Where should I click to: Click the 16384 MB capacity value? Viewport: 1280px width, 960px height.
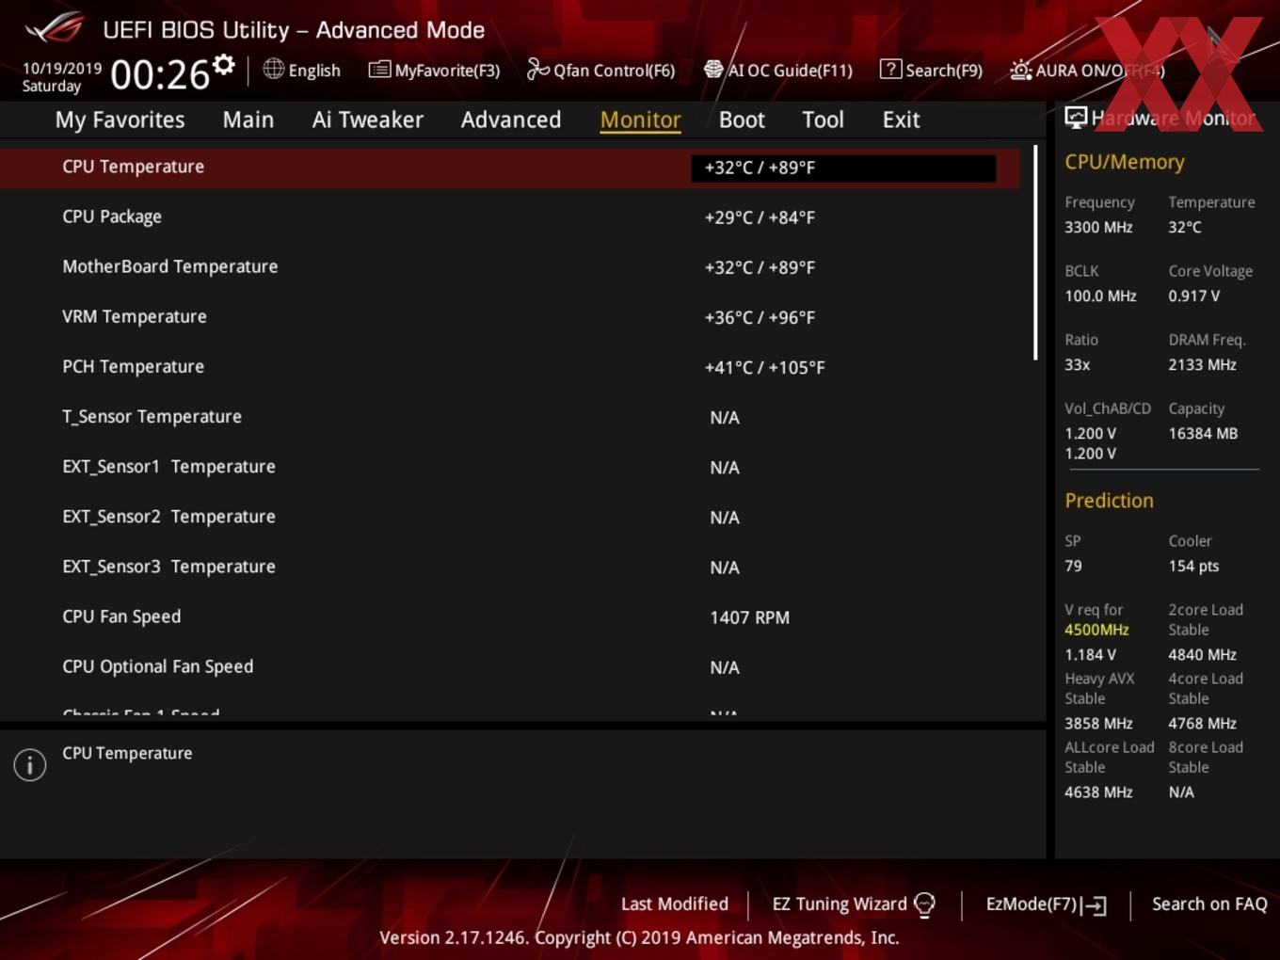click(1203, 433)
